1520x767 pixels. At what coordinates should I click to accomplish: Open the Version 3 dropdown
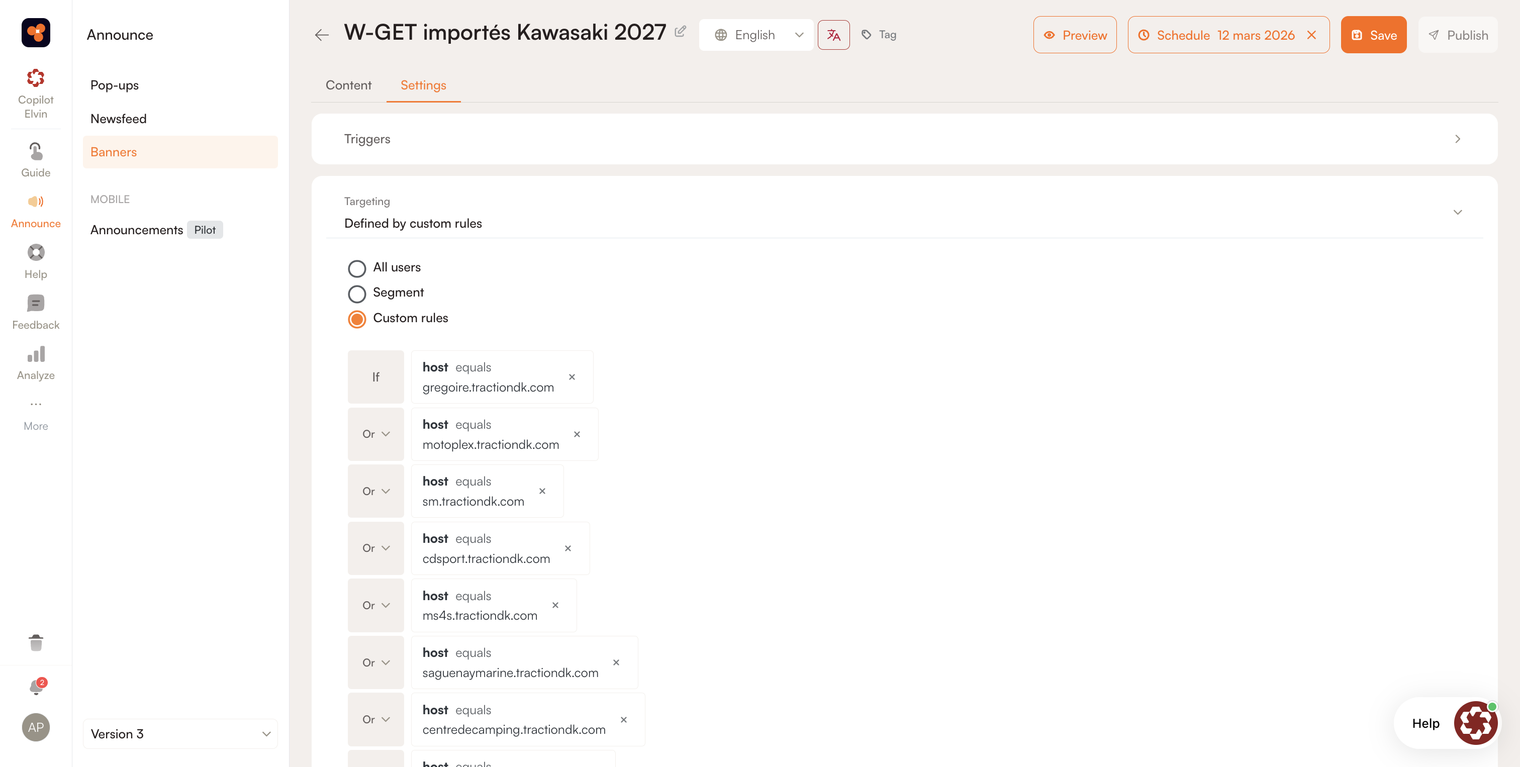[180, 734]
